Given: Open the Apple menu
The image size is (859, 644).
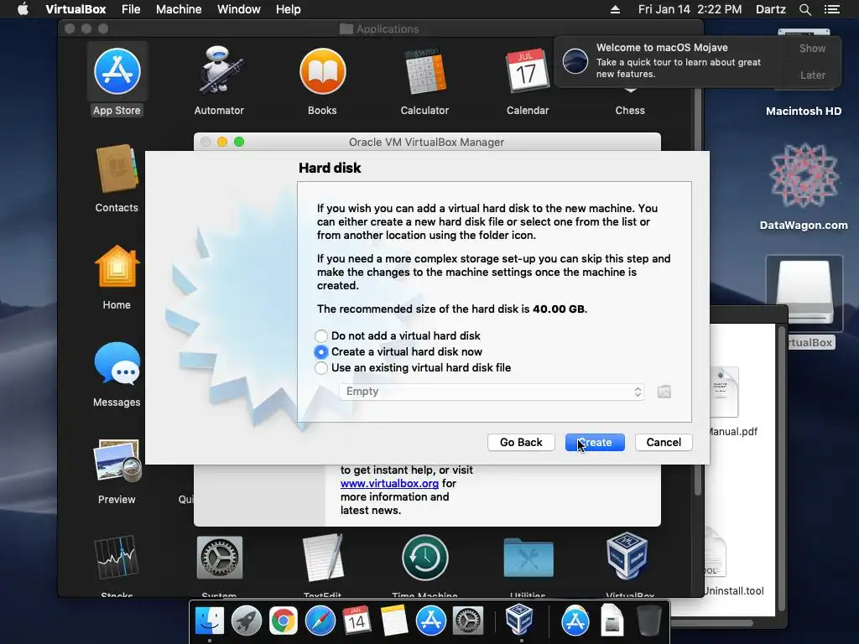Looking at the screenshot, I should click(23, 9).
